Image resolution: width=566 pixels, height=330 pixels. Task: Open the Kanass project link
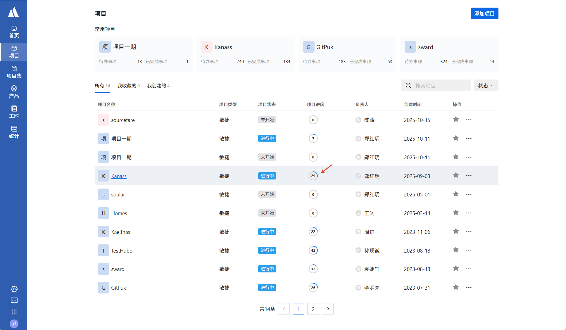119,176
